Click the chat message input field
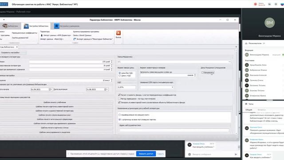The height and width of the screenshot is (160, 284). [x=212, y=154]
